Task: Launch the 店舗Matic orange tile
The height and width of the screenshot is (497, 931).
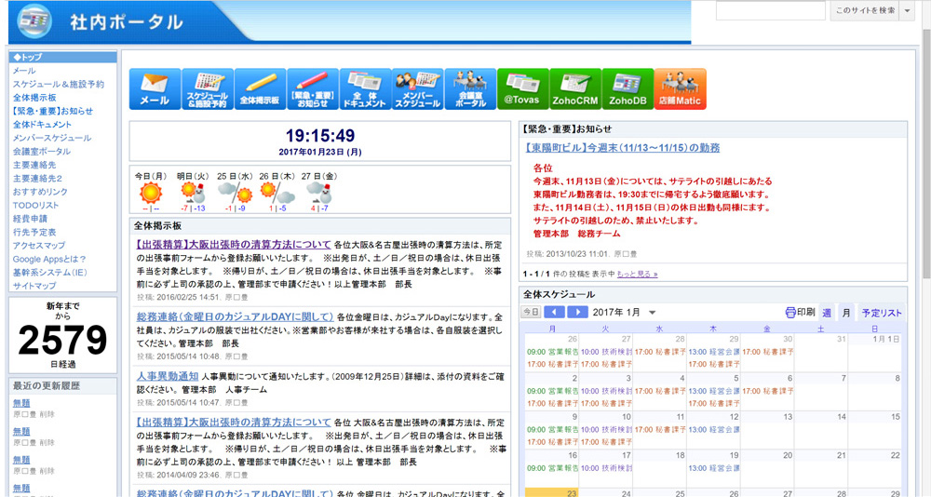Action: pyautogui.click(x=680, y=89)
